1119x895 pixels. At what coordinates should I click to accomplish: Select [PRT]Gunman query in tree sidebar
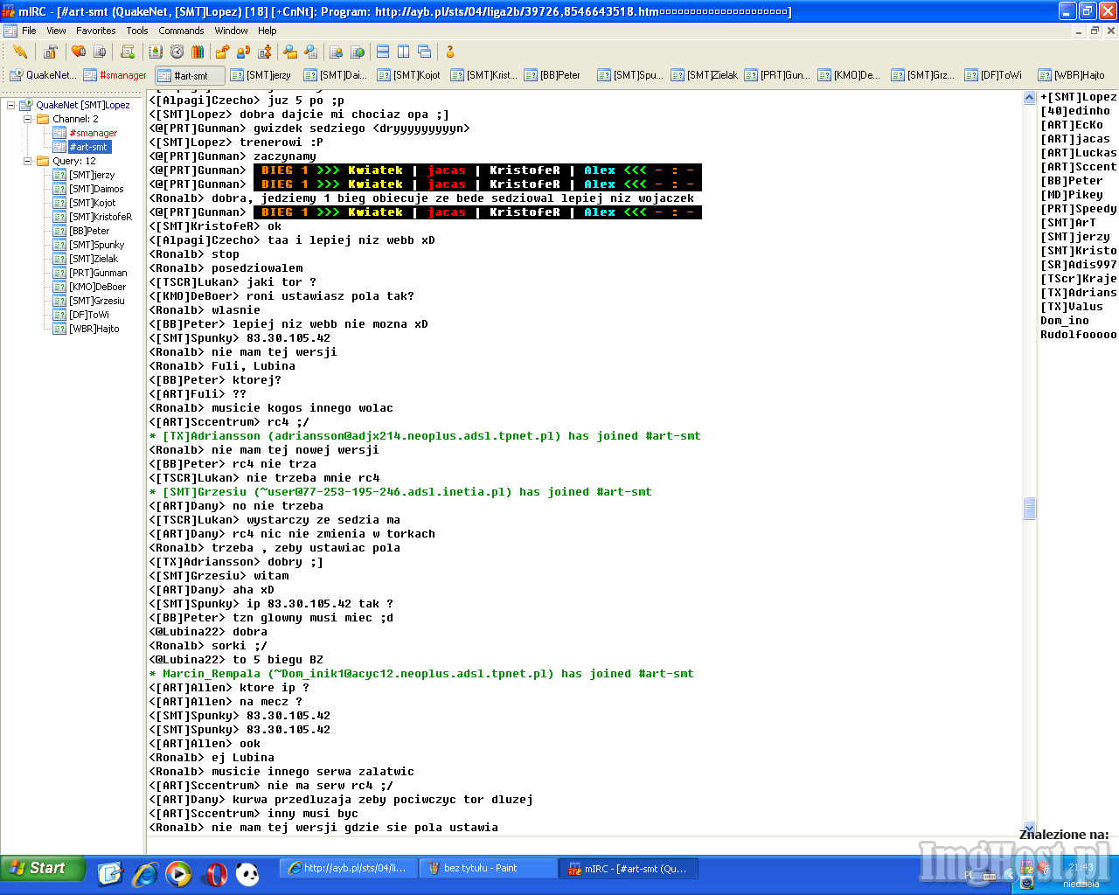pos(98,273)
